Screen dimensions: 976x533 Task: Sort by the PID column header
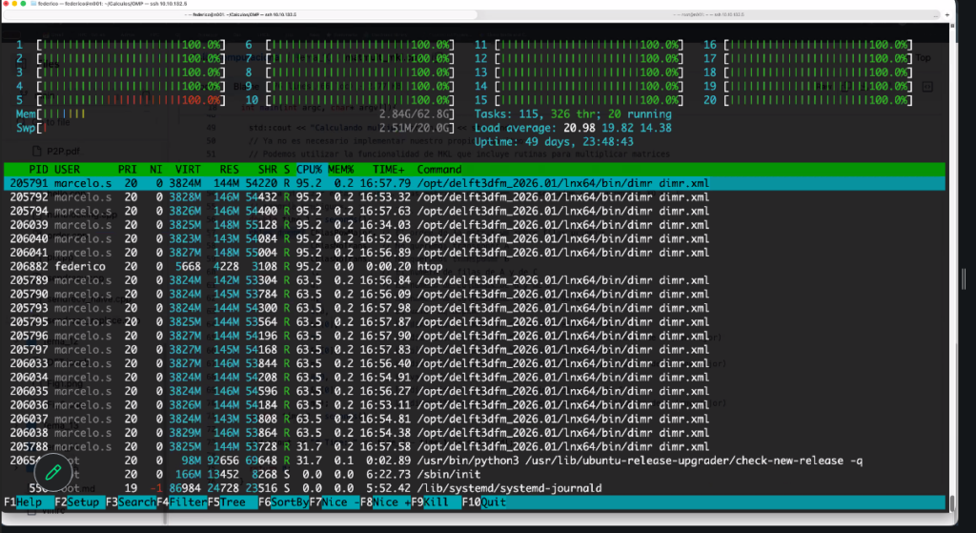[x=38, y=170]
